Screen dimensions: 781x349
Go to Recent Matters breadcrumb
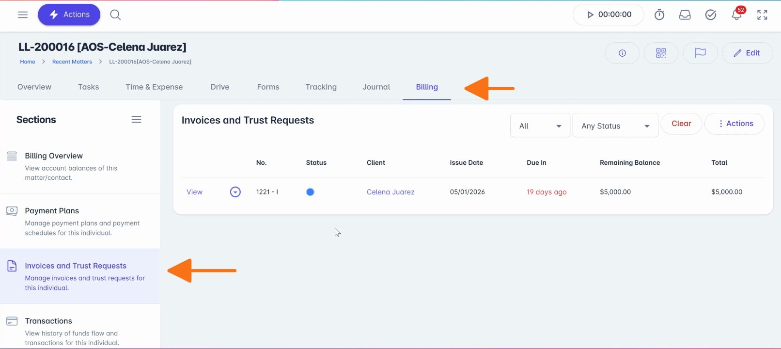(72, 62)
